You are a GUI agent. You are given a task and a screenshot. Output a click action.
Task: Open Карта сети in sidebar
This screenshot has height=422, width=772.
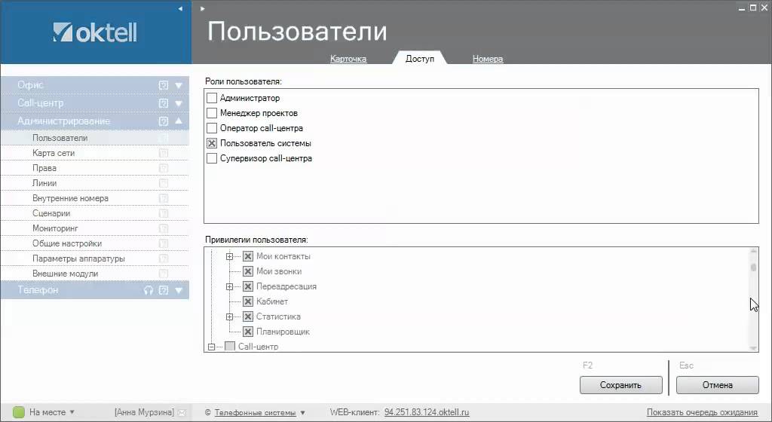94,153
